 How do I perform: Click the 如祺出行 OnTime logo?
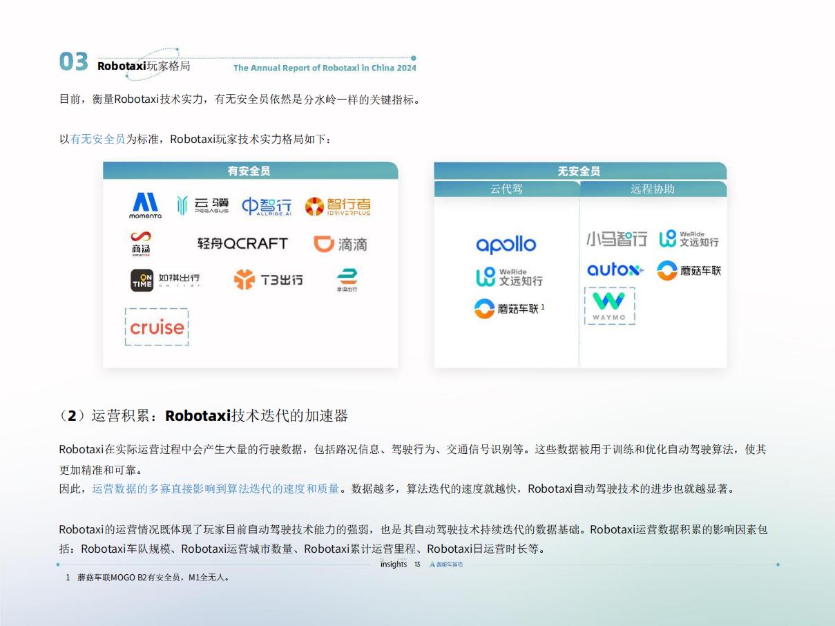(165, 280)
